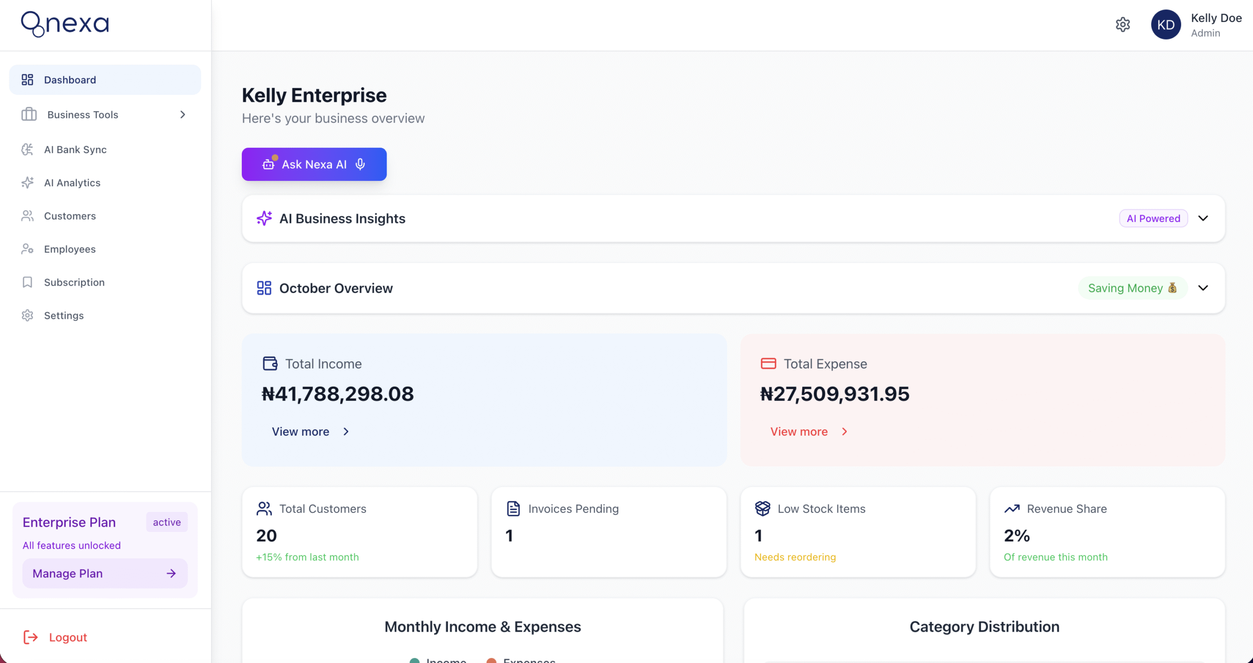Click the AI Bank Sync brain icon

[x=27, y=150]
